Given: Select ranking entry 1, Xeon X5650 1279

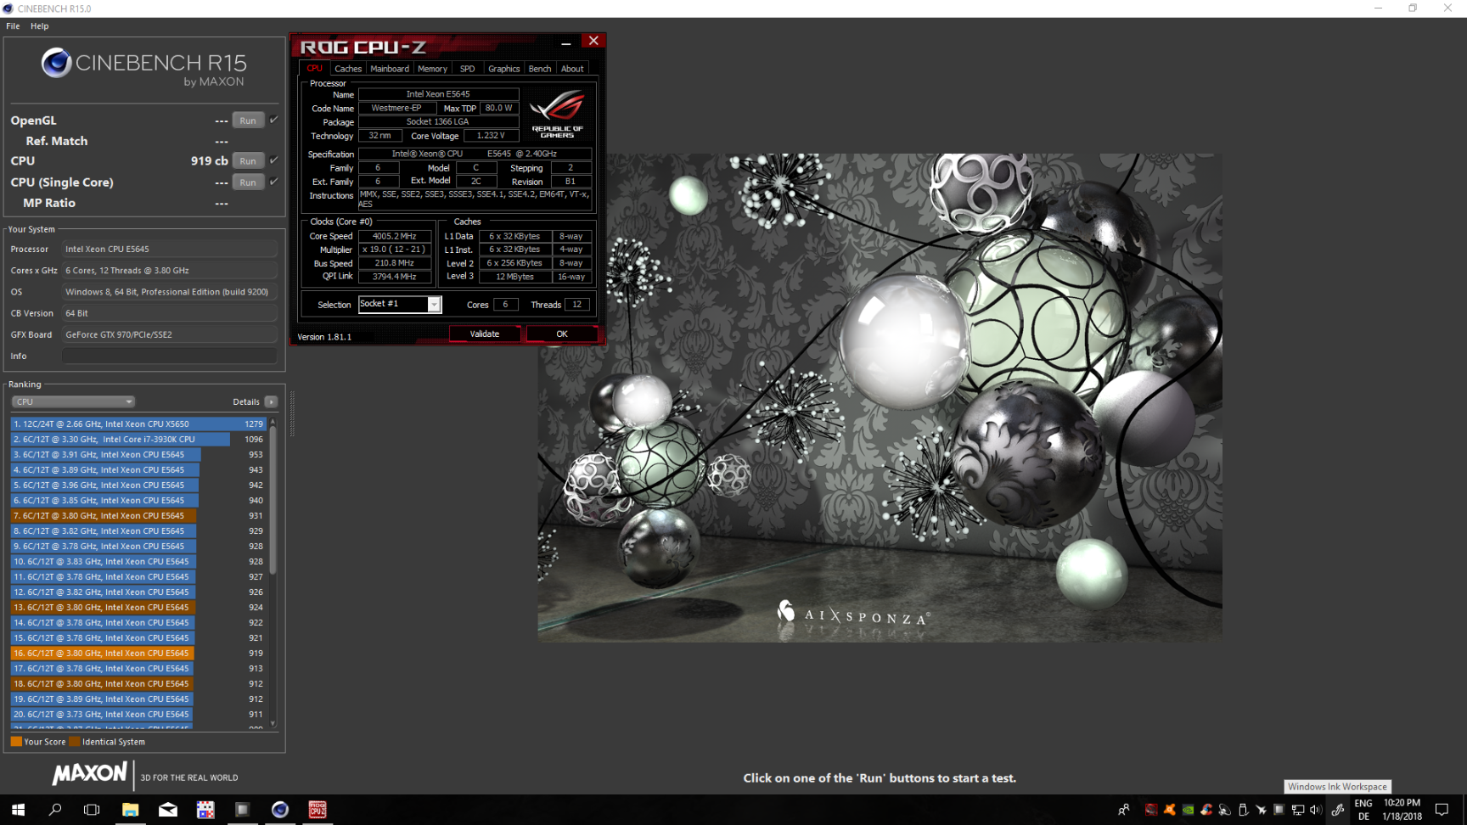Looking at the screenshot, I should tap(138, 424).
